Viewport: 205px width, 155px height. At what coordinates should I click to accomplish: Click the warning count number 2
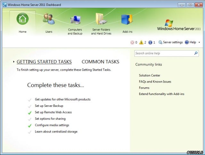145,42
